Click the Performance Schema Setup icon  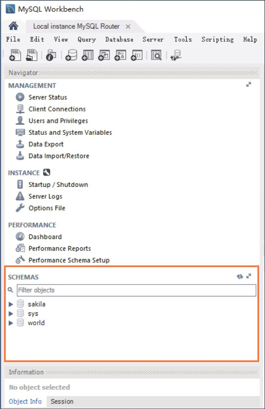pyautogui.click(x=20, y=260)
